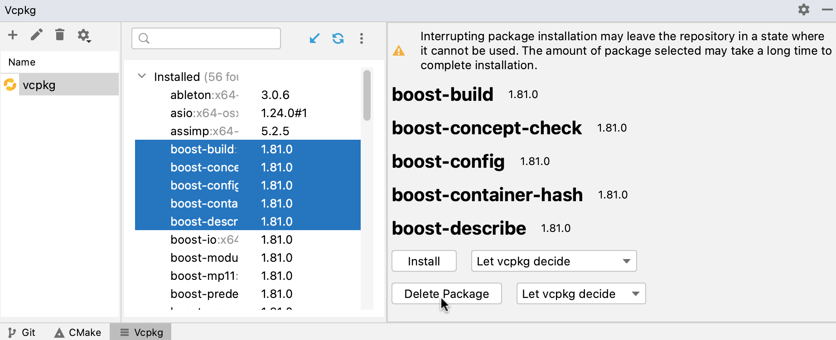This screenshot has width=836, height=340.
Task: Click the 3.0.6 version of ableton
Action: [275, 95]
